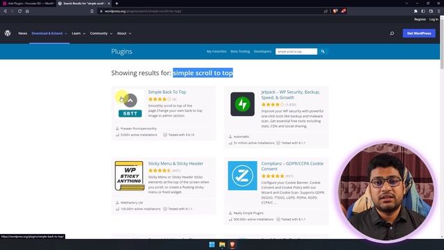
Task: Open the Jetpack – WP Security title link
Action: 291,94
